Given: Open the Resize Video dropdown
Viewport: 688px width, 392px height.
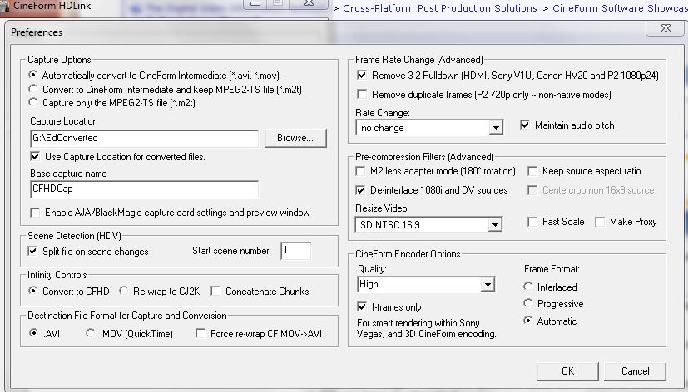Looking at the screenshot, I should [428, 225].
